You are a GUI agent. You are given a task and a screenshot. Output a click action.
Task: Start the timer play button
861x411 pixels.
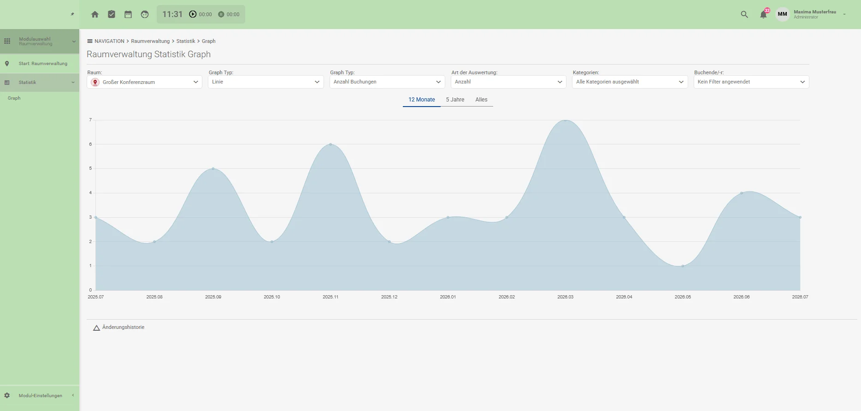(x=193, y=14)
